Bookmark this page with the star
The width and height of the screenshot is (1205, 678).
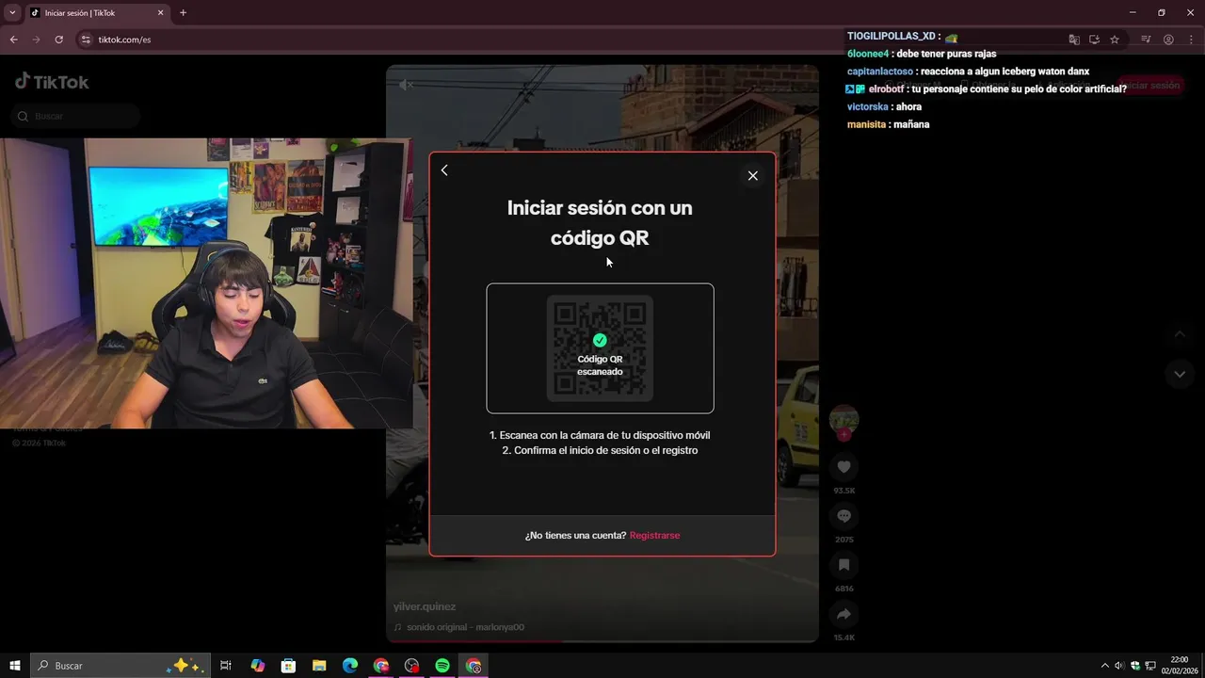point(1115,40)
